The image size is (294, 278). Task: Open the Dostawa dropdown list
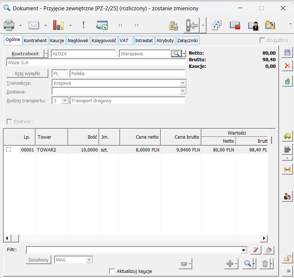182,91
